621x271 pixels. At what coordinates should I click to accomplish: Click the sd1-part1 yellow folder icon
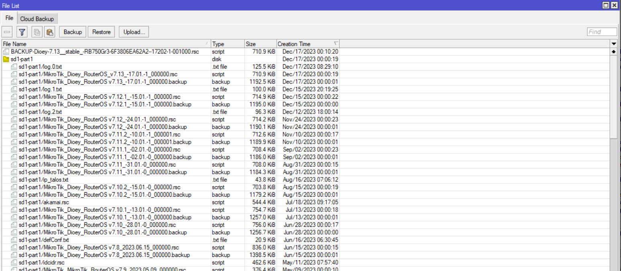(x=6, y=59)
